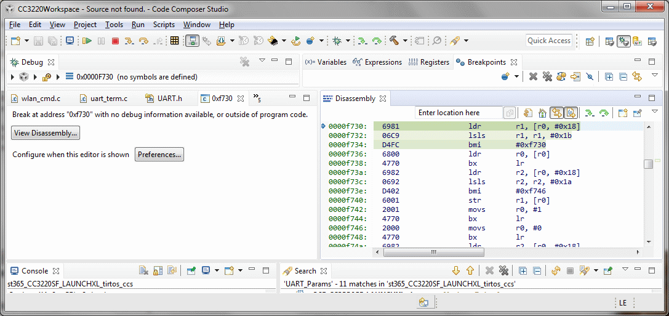Click Disassembly Home location icon
This screenshot has width=669, height=316.
[x=542, y=113]
